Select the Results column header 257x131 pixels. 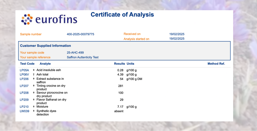click(119, 64)
